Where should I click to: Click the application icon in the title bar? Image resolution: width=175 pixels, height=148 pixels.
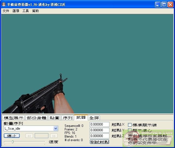4,4
